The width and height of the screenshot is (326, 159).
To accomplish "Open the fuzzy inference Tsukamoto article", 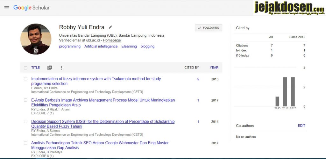I will (x=96, y=81).
